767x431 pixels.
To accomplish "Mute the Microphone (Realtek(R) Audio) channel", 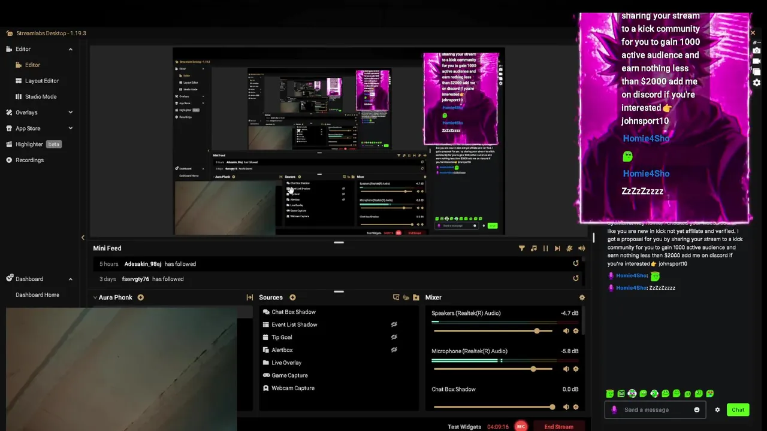I will tap(566, 369).
